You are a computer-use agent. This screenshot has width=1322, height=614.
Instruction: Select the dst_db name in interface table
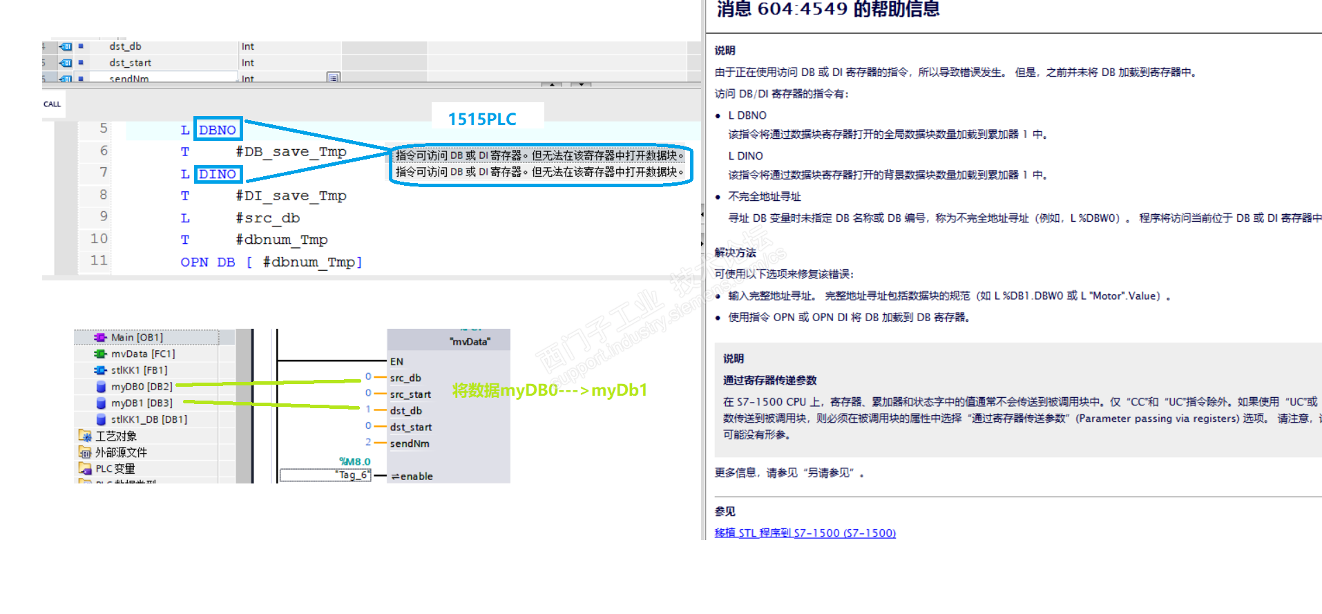click(125, 46)
